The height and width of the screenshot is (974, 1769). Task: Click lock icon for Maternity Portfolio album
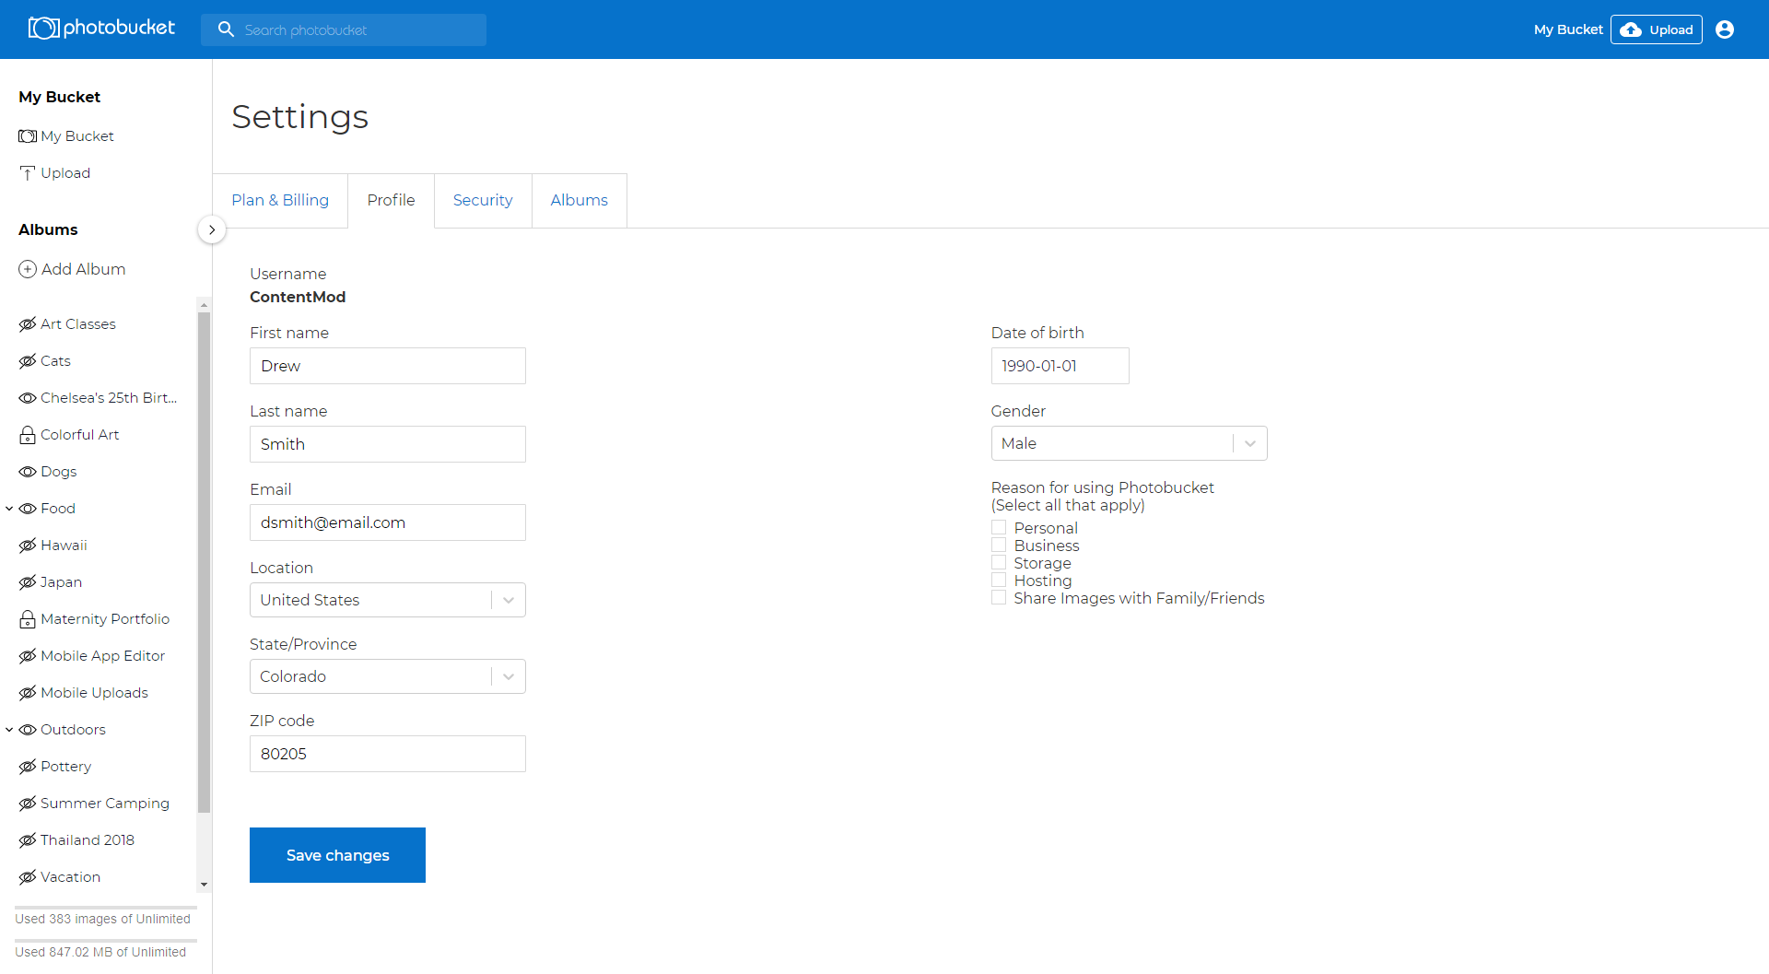click(x=28, y=619)
